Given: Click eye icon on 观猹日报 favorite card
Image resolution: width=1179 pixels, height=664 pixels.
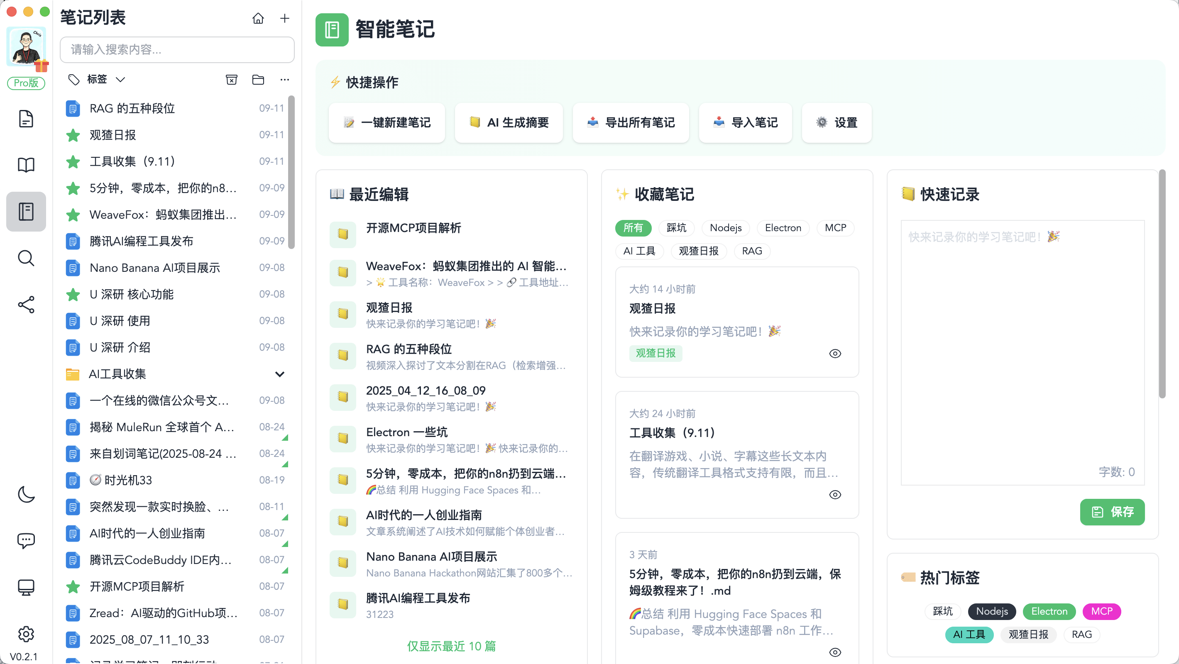Looking at the screenshot, I should [835, 354].
